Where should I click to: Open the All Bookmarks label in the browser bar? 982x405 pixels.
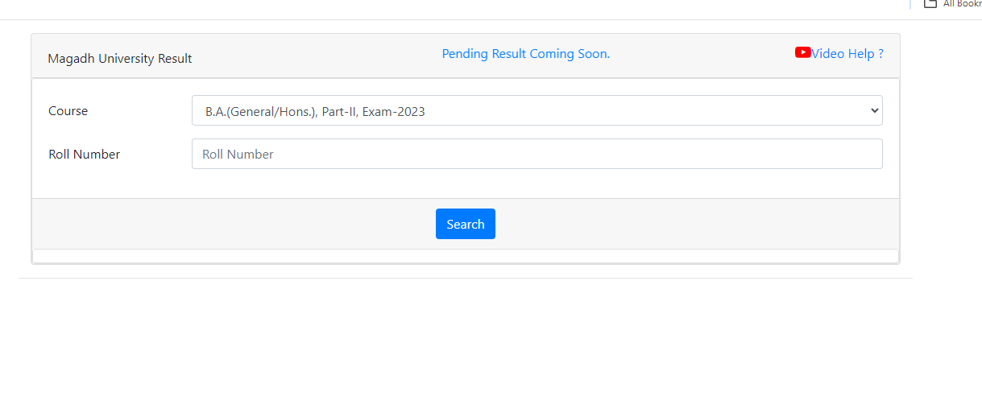(961, 4)
